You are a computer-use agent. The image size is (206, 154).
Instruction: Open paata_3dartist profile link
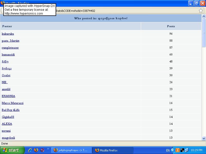pos(11,41)
